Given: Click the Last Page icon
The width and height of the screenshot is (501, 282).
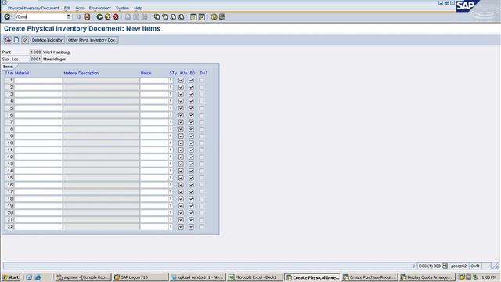Looking at the screenshot, I should point(182,17).
